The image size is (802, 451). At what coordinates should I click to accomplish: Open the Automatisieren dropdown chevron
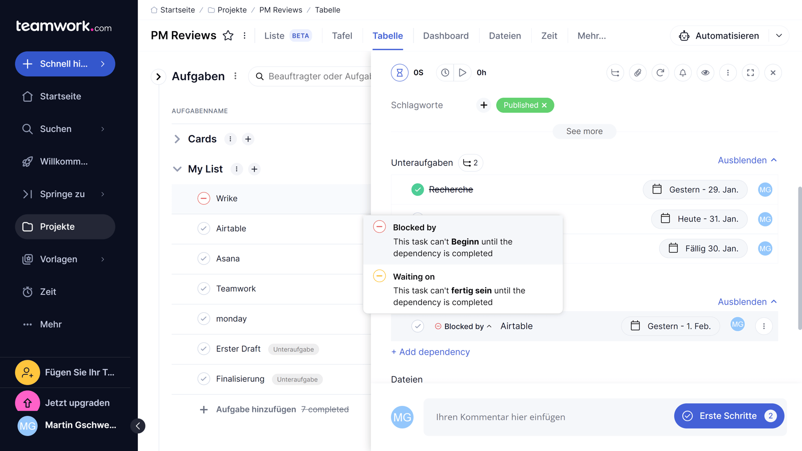tap(779, 36)
